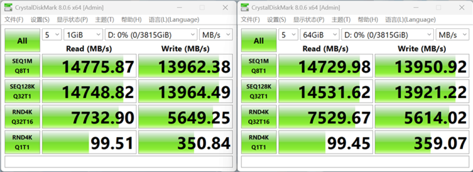The width and height of the screenshot is (473, 172).
Task: Start SEQ128K Q32T1 test in right window
Action: [259, 91]
